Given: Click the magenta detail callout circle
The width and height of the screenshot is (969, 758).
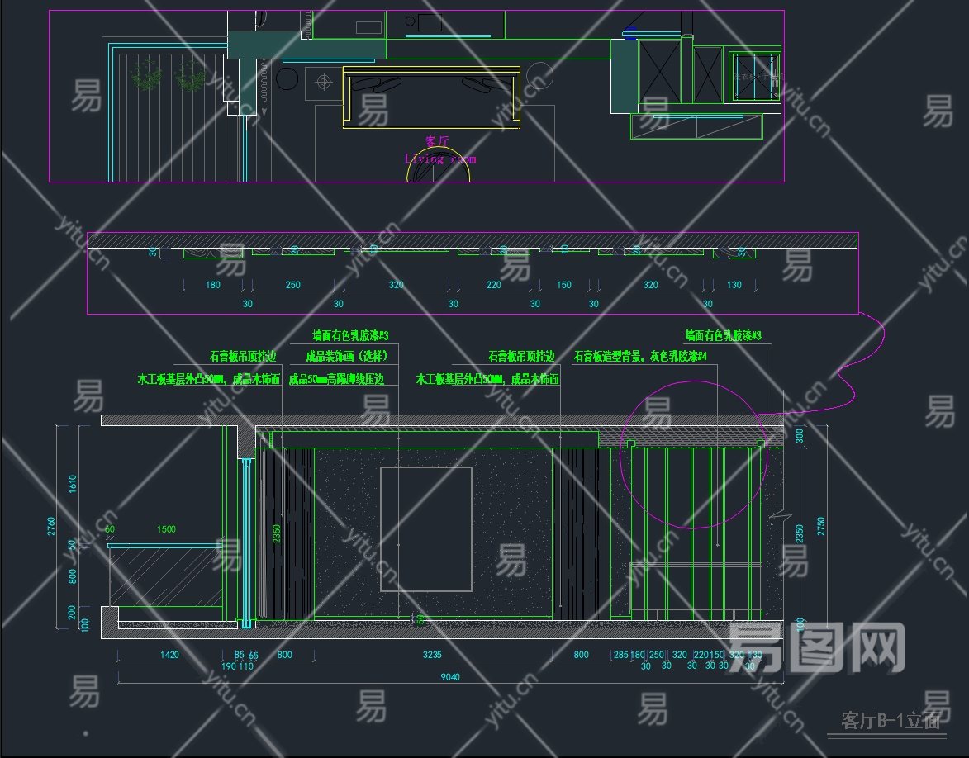Looking at the screenshot, I should coord(693,455).
